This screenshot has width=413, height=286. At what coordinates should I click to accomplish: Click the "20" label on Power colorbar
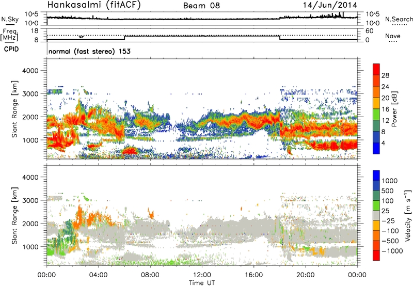click(x=385, y=98)
